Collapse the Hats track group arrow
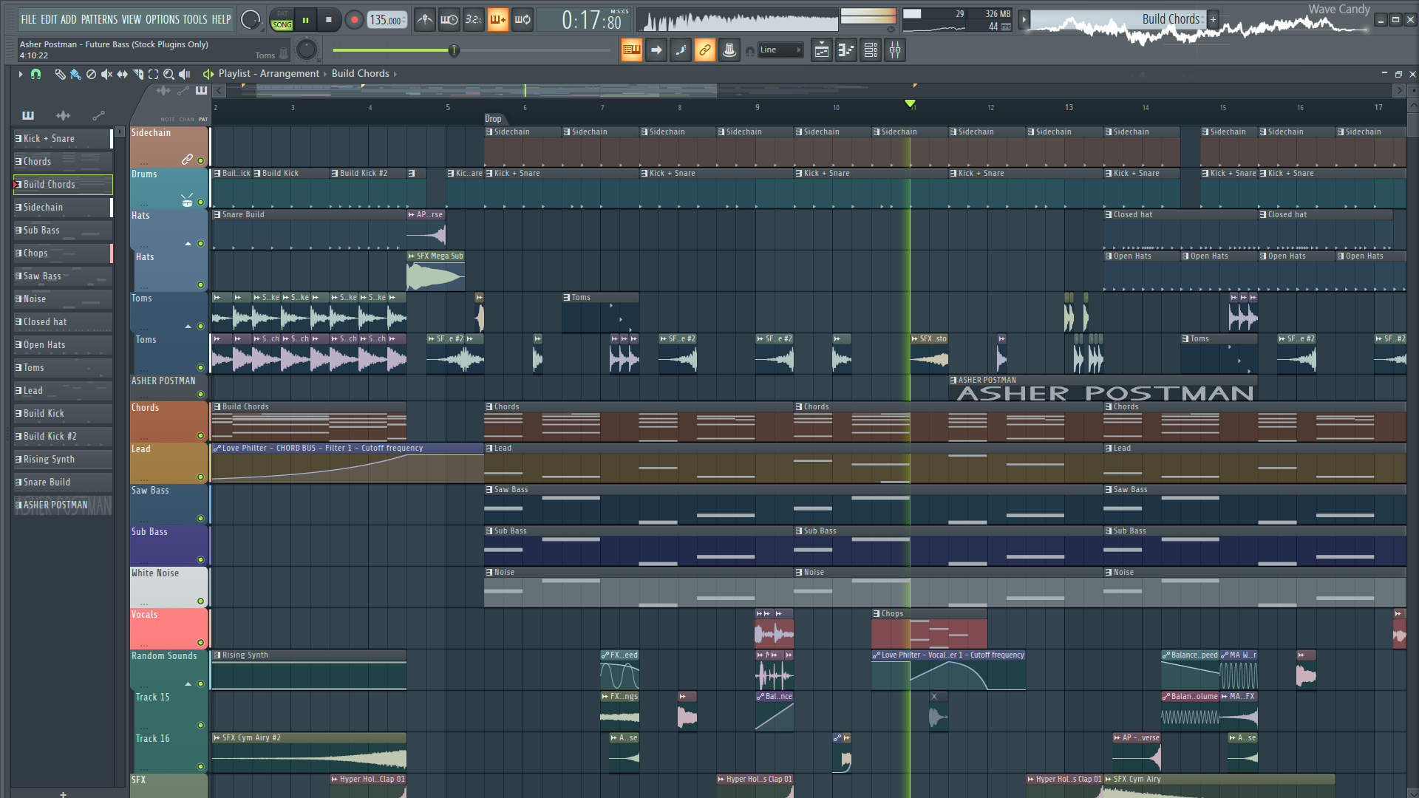This screenshot has width=1419, height=798. (x=188, y=243)
